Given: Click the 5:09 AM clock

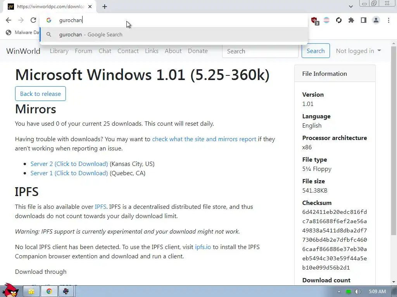Looking at the screenshot, I should [x=377, y=292].
